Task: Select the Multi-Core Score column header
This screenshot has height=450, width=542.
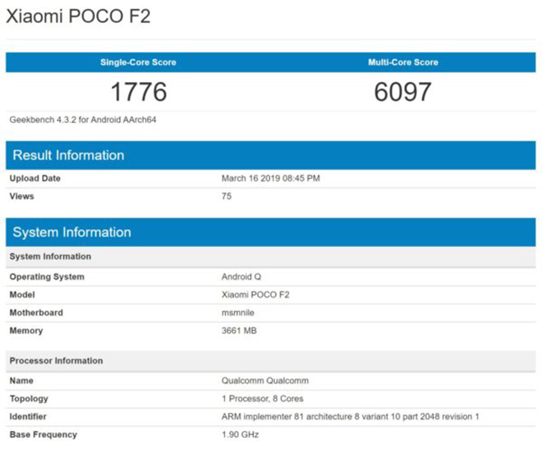Action: coord(402,62)
